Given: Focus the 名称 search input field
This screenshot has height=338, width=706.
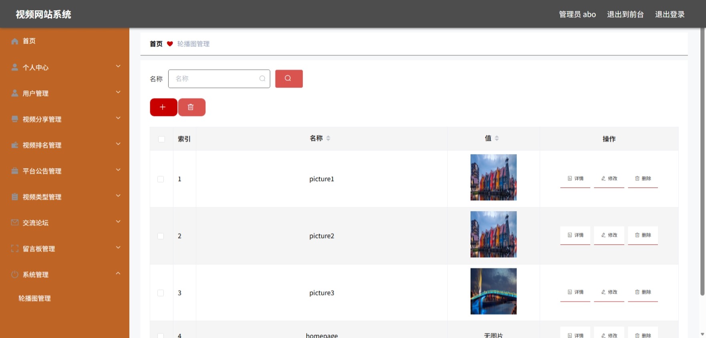Looking at the screenshot, I should pos(219,78).
